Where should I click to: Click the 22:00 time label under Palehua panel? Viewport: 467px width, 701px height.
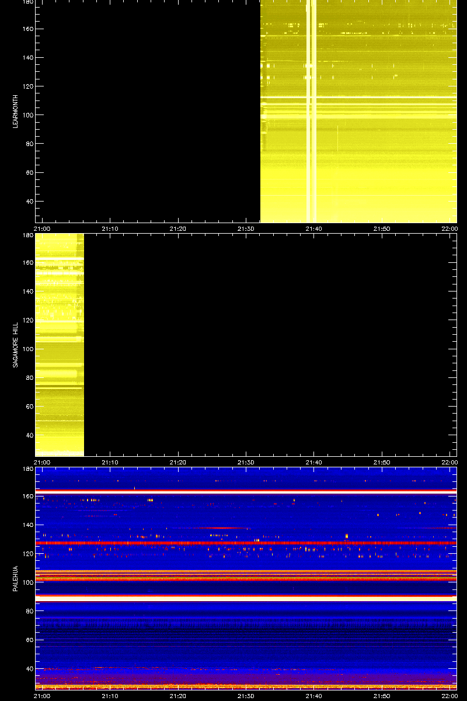449,696
